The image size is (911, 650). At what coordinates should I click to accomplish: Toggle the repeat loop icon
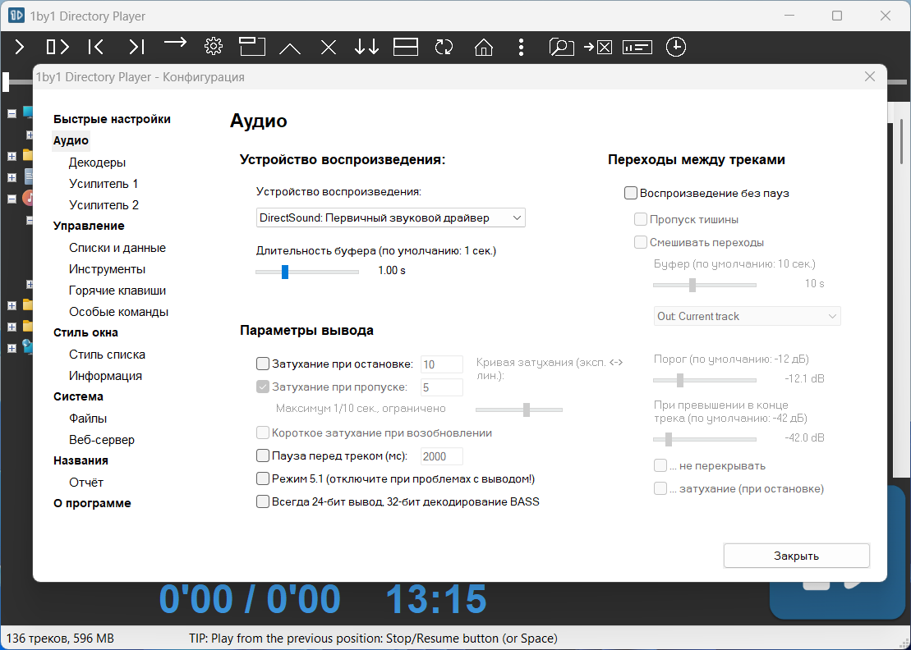coord(444,47)
